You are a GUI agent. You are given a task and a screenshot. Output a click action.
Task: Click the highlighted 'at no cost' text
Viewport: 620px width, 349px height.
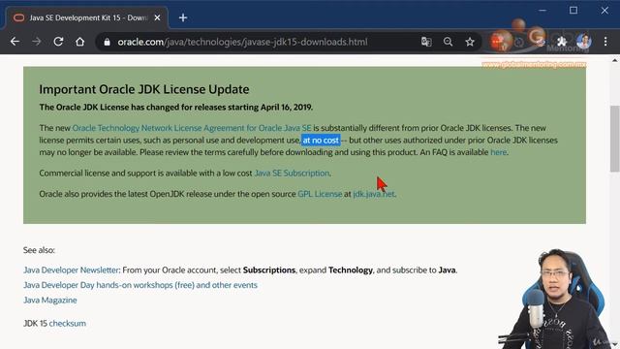point(321,140)
